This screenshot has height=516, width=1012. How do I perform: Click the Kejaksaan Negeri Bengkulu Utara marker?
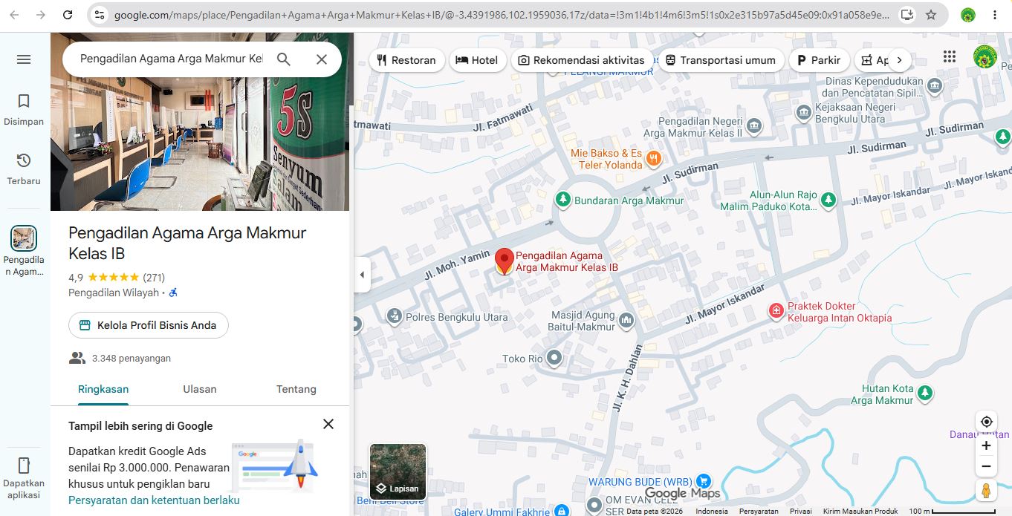coord(804,113)
